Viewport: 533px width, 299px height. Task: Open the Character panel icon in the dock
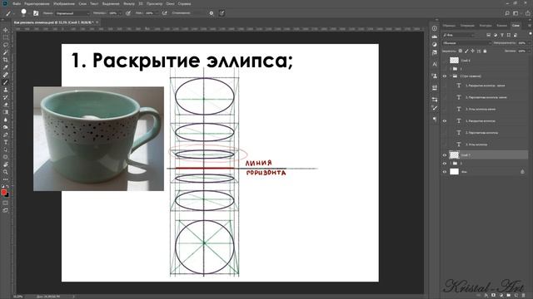[x=435, y=64]
